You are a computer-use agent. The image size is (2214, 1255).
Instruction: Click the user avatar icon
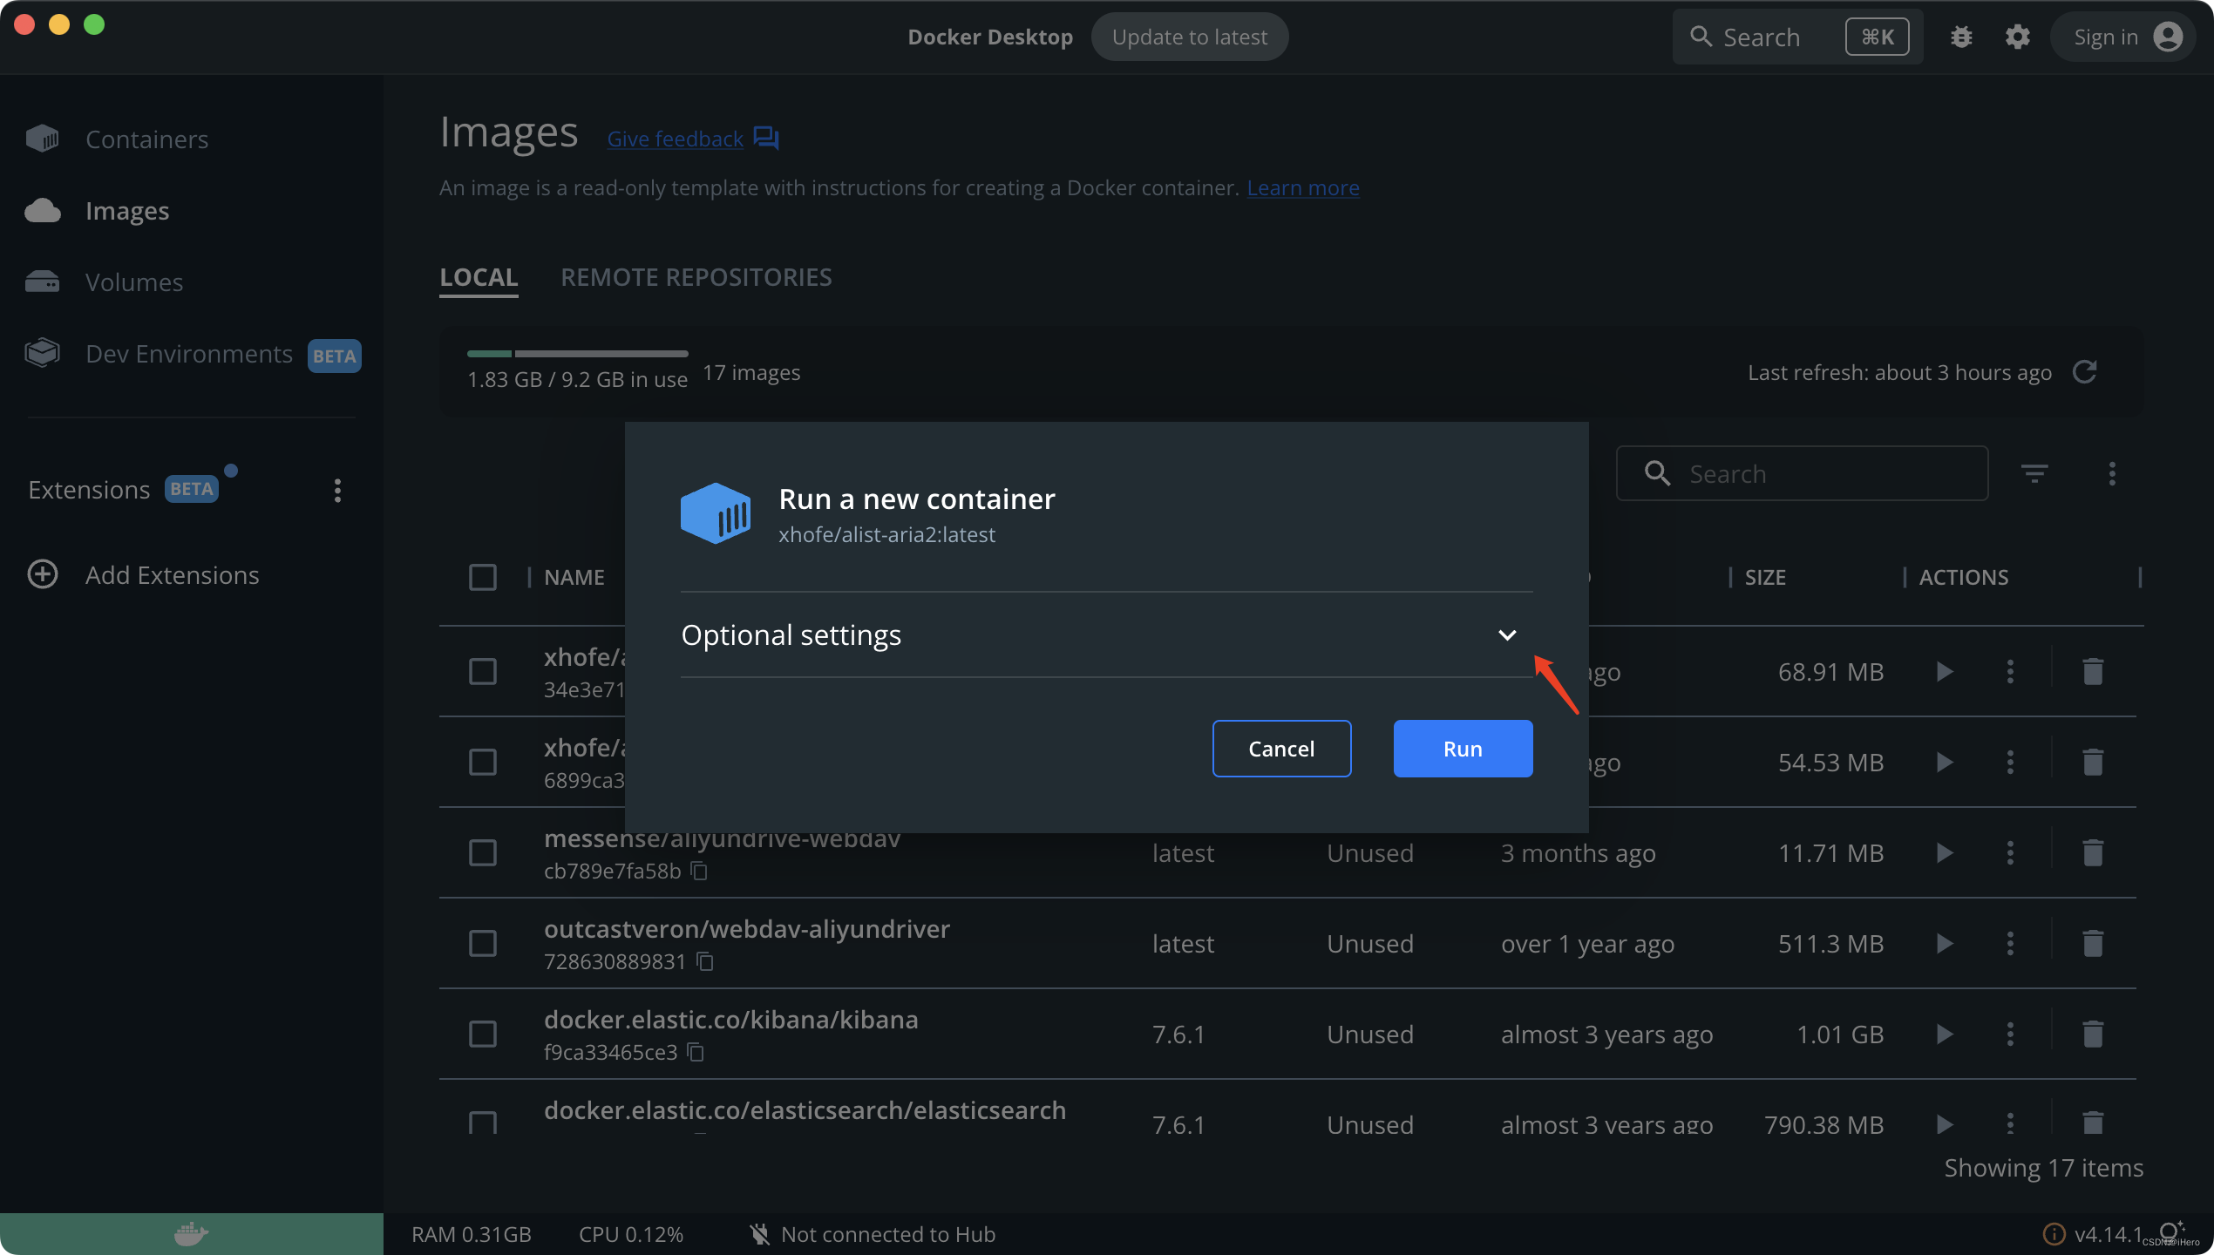click(x=2168, y=37)
